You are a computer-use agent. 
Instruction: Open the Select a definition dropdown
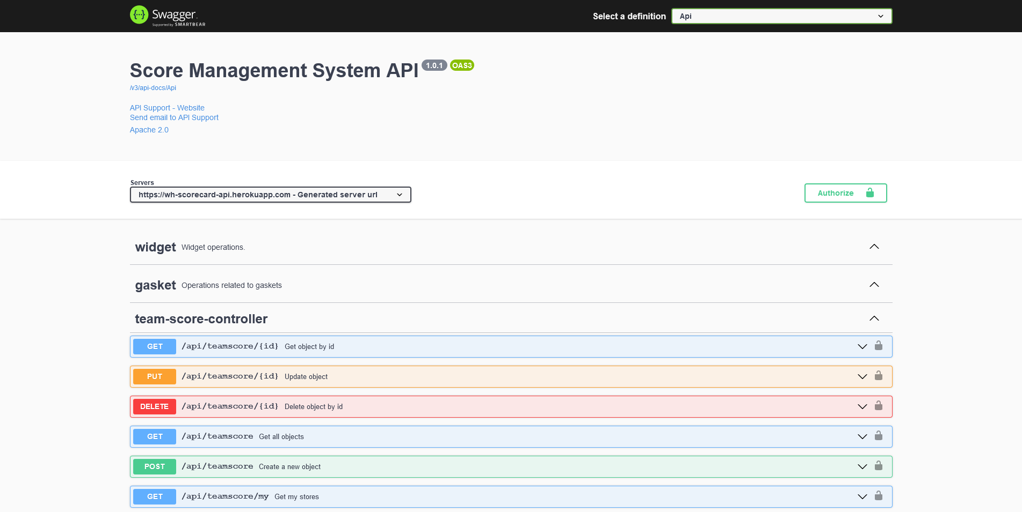[781, 16]
